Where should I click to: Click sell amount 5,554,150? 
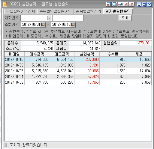[65, 59]
